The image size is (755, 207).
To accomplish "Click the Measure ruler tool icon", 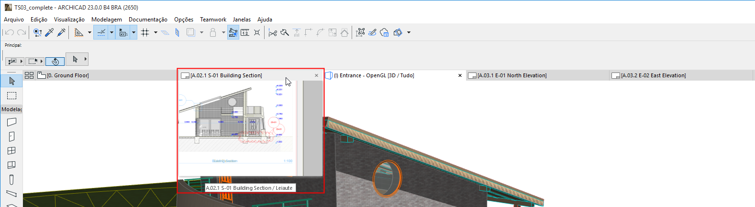I will (245, 32).
